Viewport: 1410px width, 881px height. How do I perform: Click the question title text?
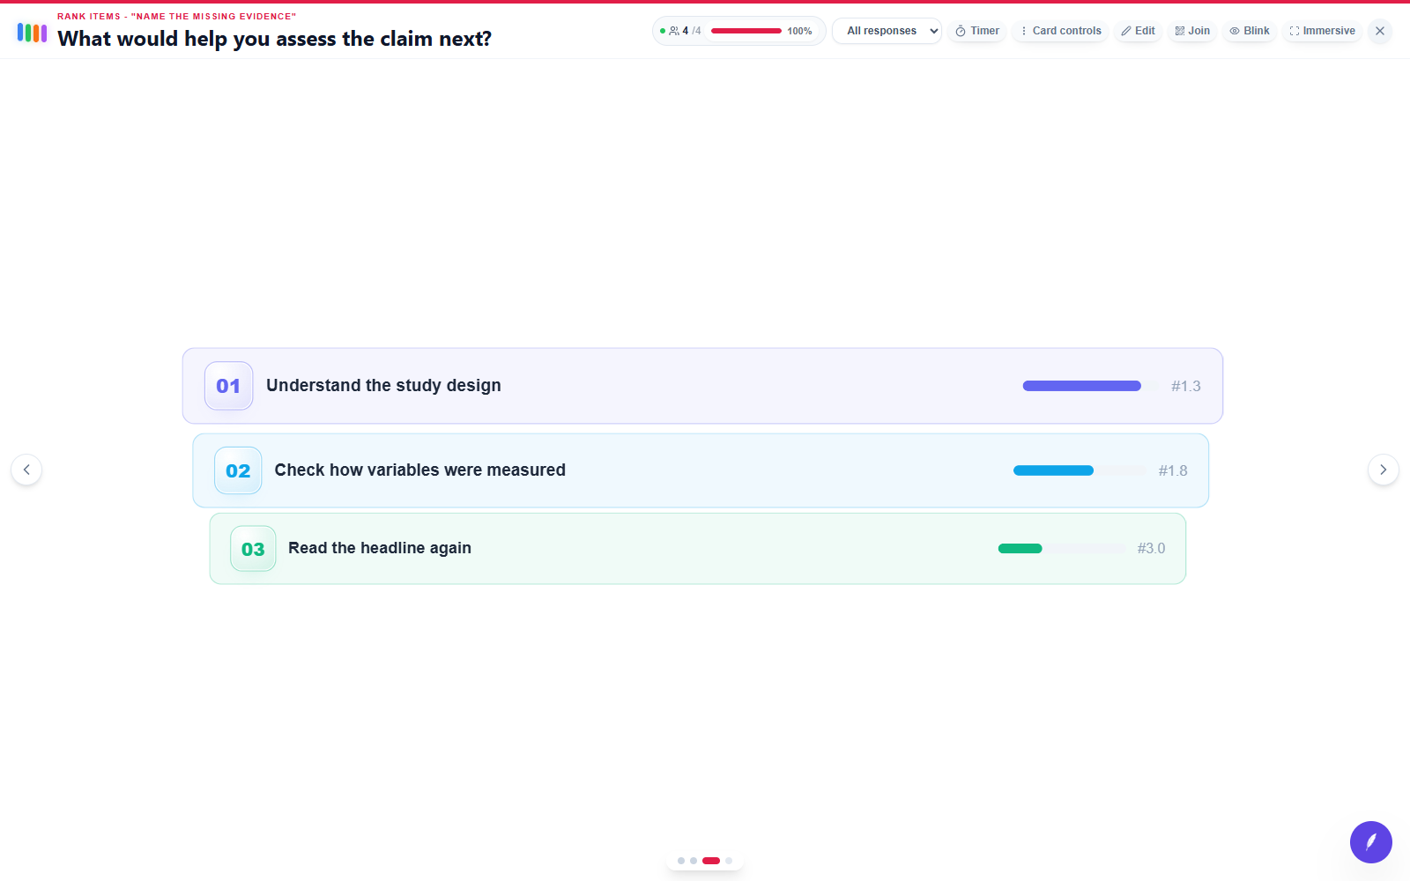[274, 39]
